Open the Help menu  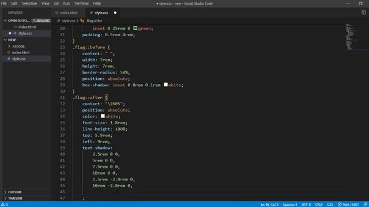point(97,3)
